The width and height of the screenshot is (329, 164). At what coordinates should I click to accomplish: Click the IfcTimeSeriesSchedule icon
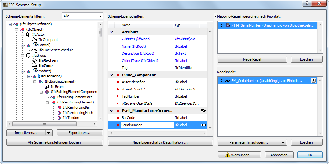[x=35, y=50]
